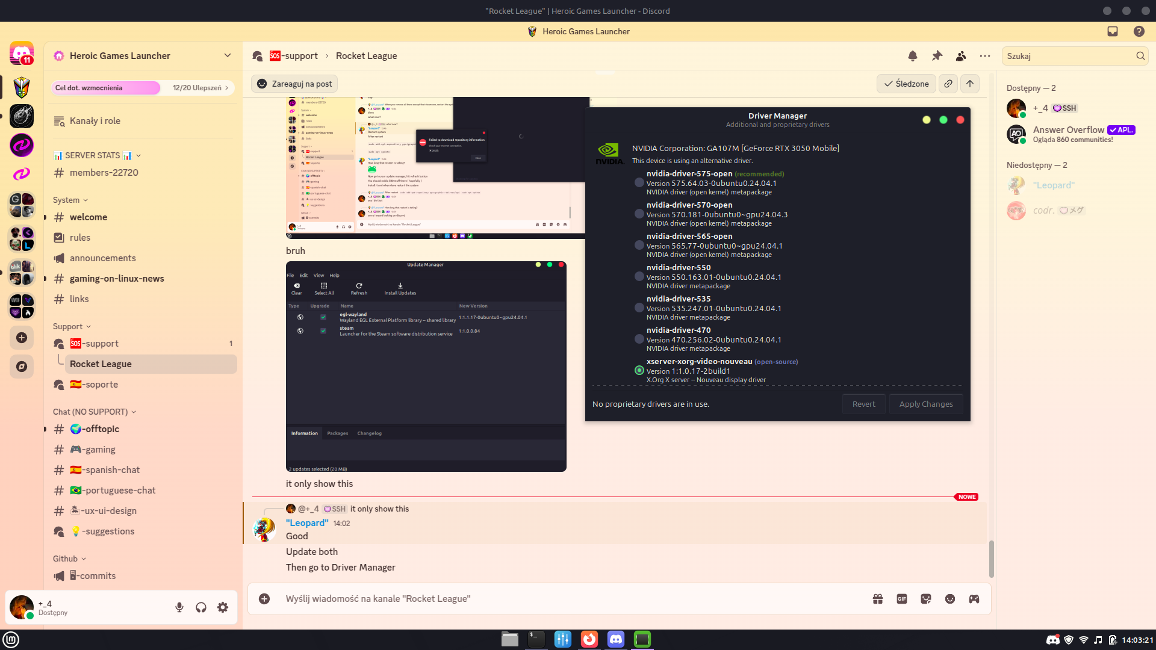Open GIF picker in message bar

coord(902,599)
